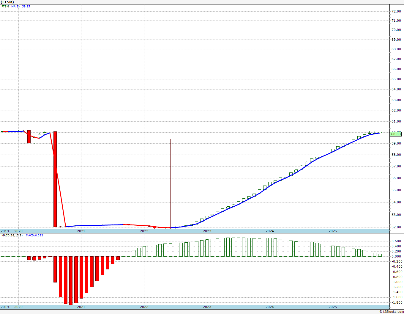
Task: Click the 64.00 price axis label
Action: pyautogui.click(x=396, y=89)
